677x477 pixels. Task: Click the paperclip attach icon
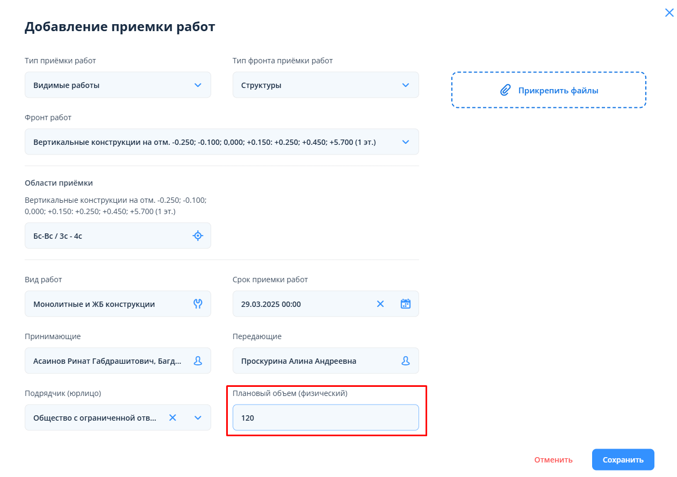tap(505, 91)
